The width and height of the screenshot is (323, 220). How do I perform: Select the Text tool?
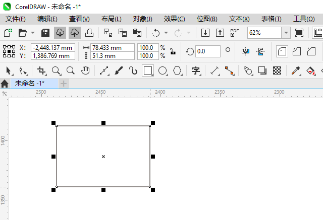coord(196,70)
